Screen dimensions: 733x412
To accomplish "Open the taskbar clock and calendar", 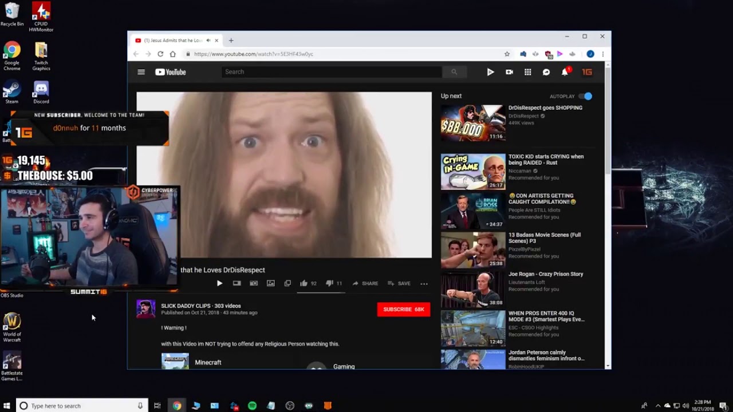I will 703,406.
